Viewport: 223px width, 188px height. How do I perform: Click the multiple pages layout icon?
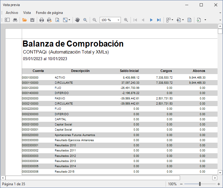pyautogui.click(x=168, y=20)
